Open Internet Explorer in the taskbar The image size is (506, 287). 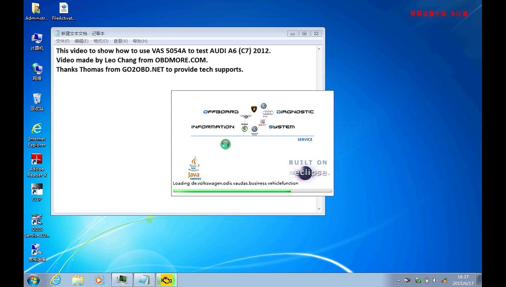(56, 280)
